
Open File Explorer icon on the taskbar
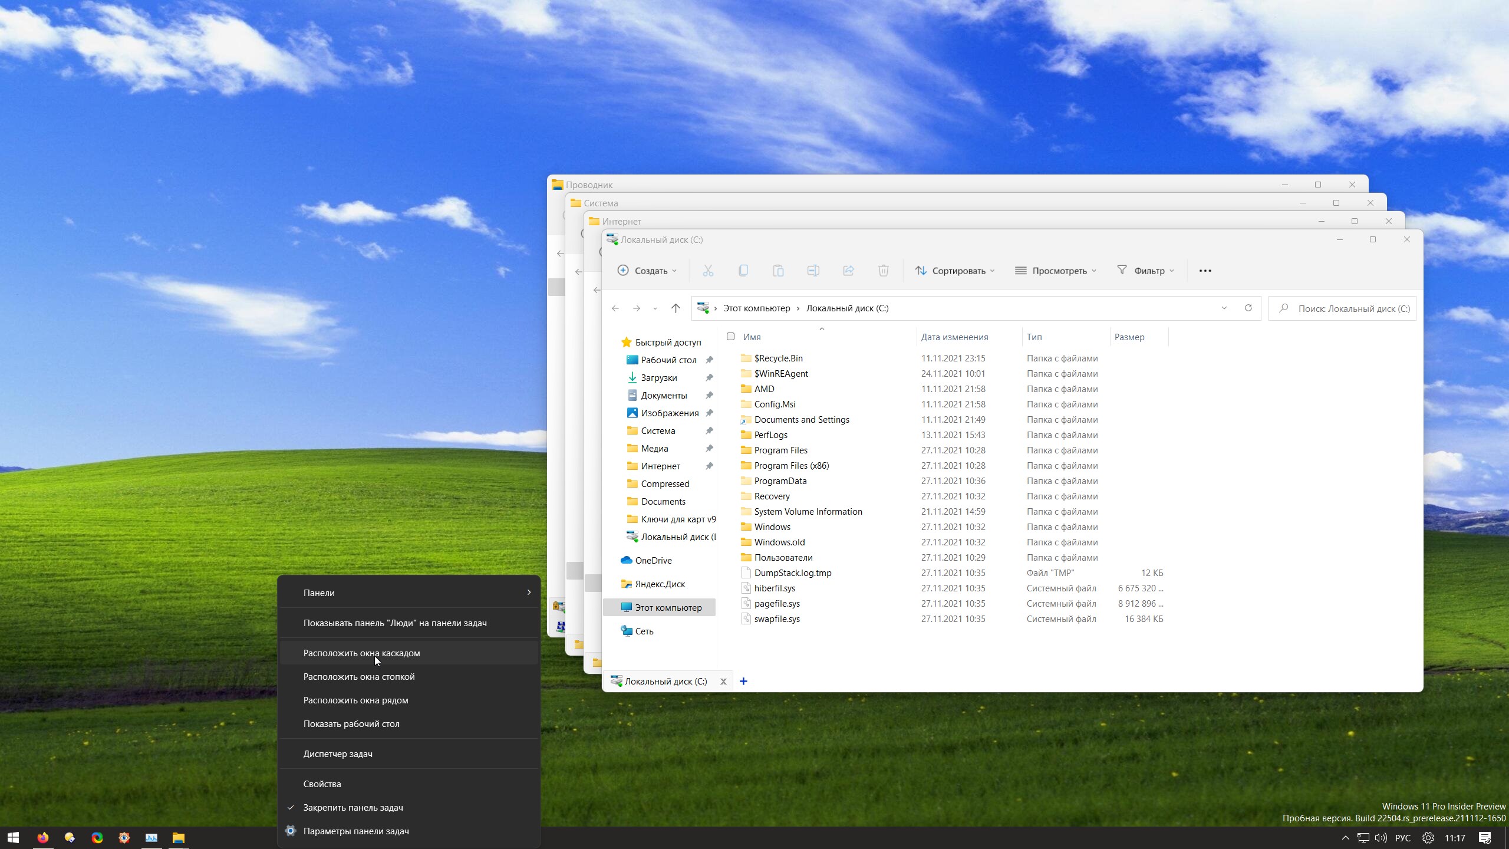click(179, 837)
